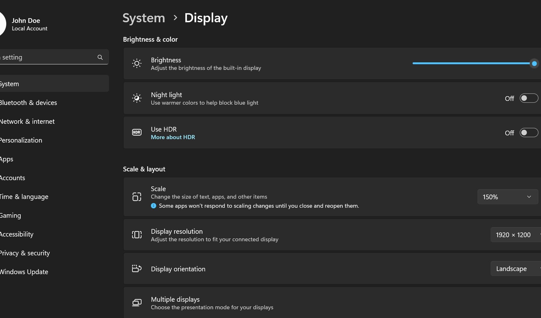This screenshot has height=318, width=541.
Task: Go back to System breadcrumb
Action: pyautogui.click(x=144, y=18)
